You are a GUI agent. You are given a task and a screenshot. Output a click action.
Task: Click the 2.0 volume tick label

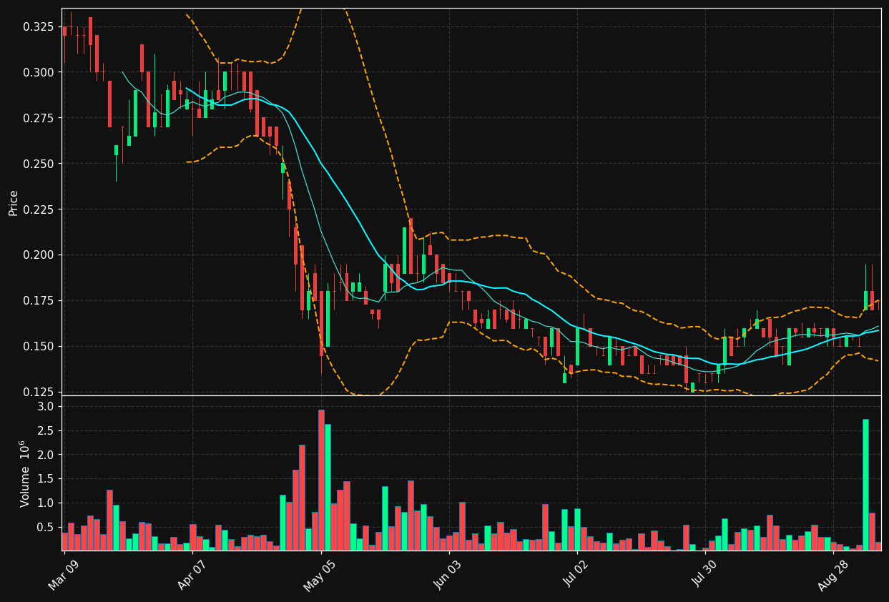click(x=46, y=455)
